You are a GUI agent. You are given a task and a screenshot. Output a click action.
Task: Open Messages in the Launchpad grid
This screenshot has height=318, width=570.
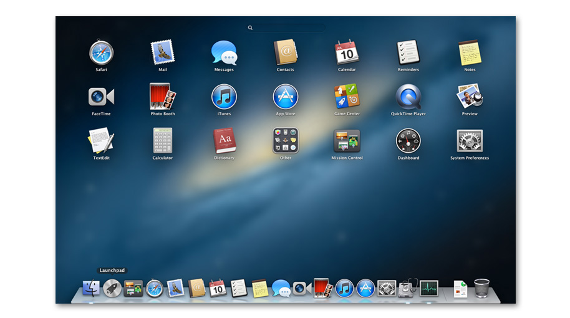coord(225,53)
